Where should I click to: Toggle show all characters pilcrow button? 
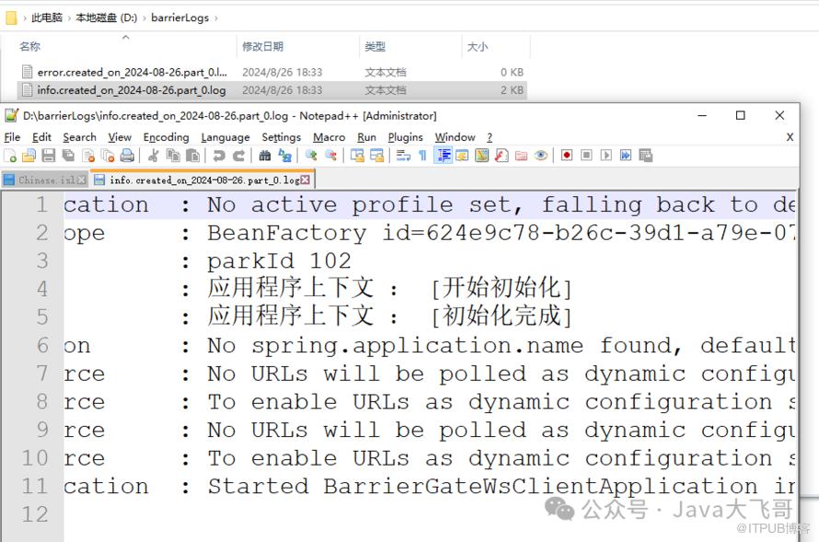pyautogui.click(x=422, y=156)
